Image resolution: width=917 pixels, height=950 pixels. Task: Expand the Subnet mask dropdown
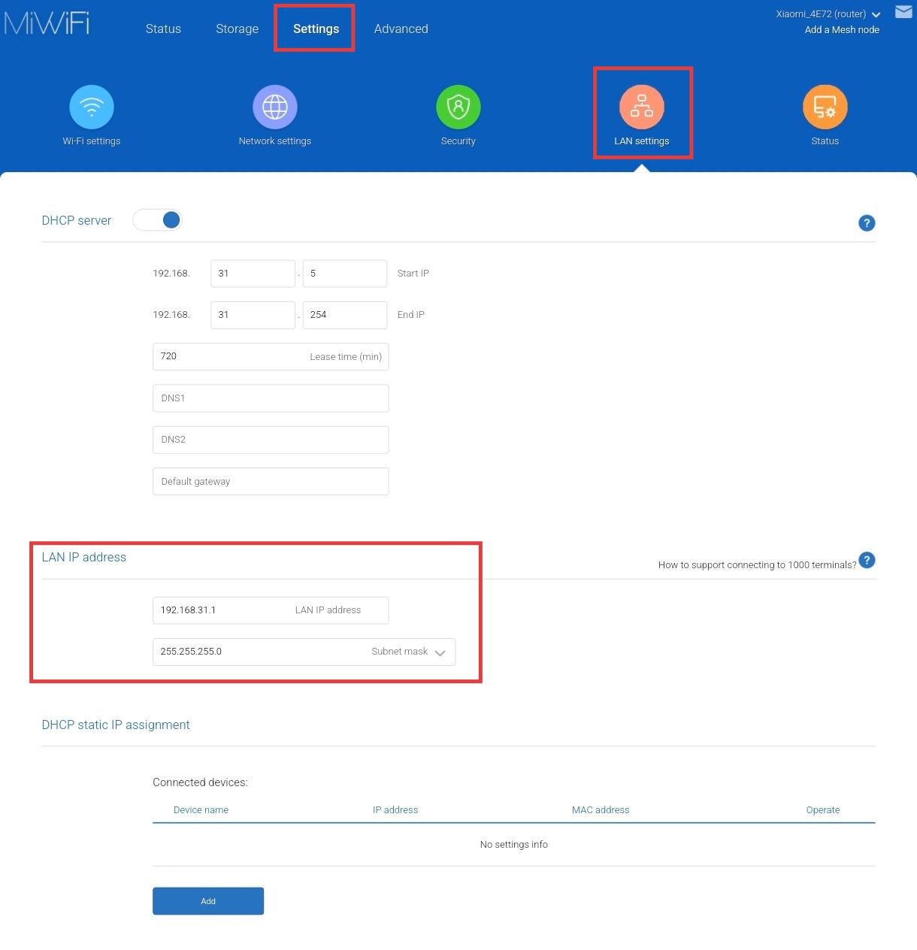(x=440, y=652)
